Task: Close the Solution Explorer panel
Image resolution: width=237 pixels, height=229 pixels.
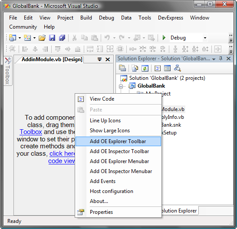Action: [228, 59]
